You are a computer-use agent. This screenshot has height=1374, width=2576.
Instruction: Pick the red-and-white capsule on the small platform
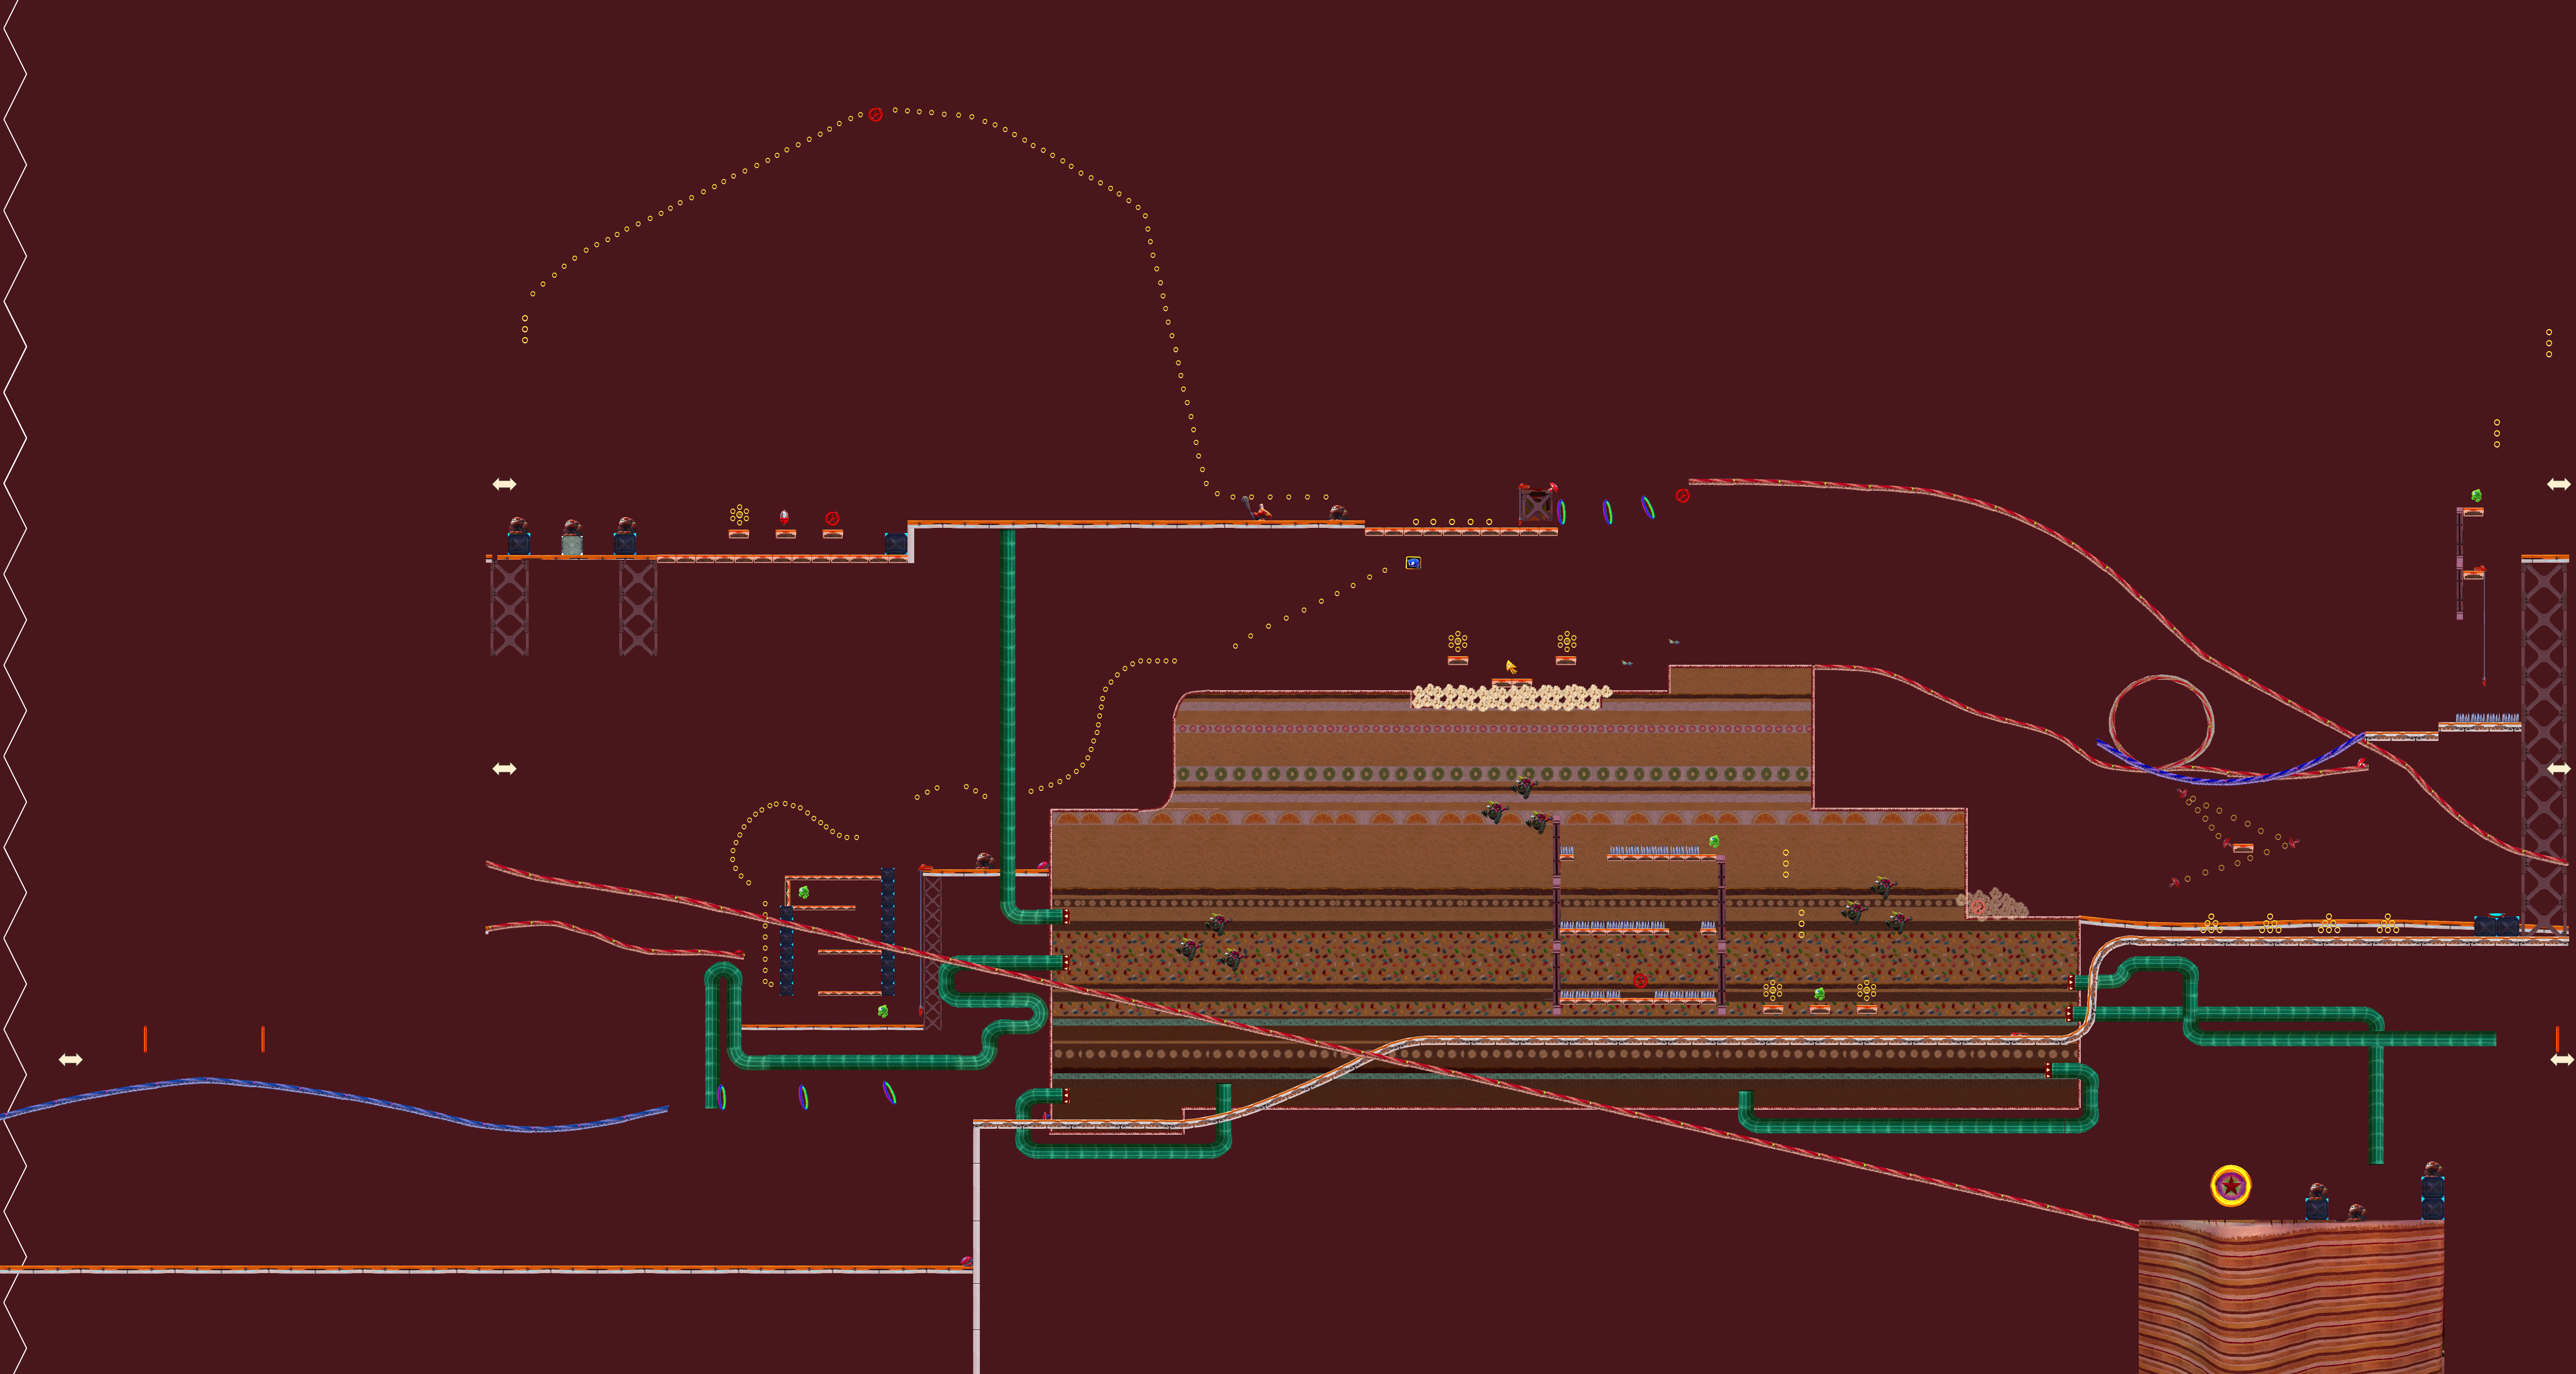pyautogui.click(x=784, y=517)
